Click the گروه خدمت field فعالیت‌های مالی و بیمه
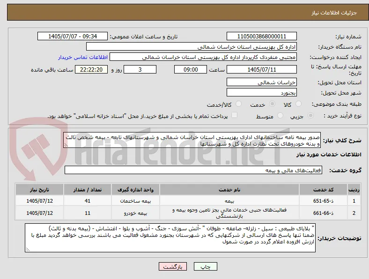This screenshot has height=279, width=369. (193, 170)
